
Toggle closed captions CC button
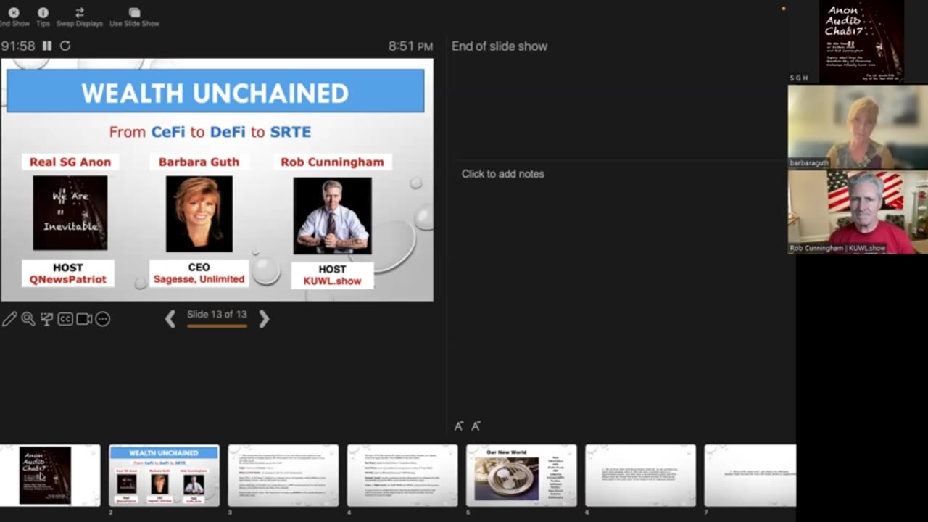coord(65,319)
